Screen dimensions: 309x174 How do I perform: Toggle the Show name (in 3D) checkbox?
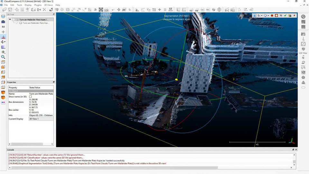click(31, 96)
